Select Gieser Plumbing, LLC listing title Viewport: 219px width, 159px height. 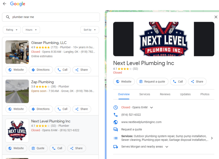[49, 43]
